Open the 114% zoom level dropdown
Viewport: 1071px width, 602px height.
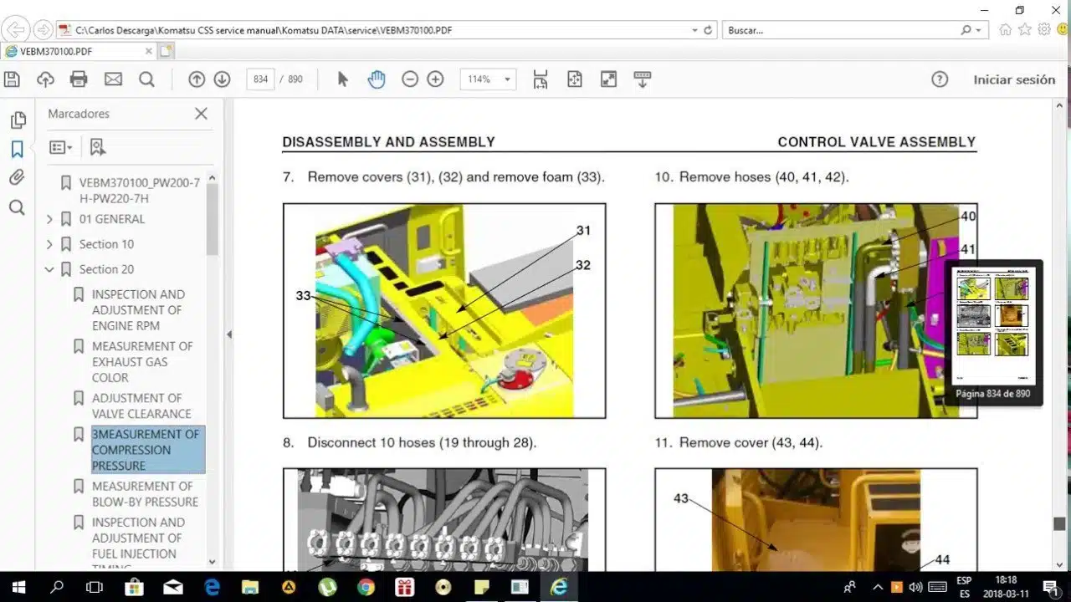(488, 79)
